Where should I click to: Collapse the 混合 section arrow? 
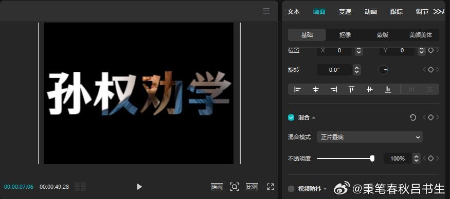coord(314,117)
